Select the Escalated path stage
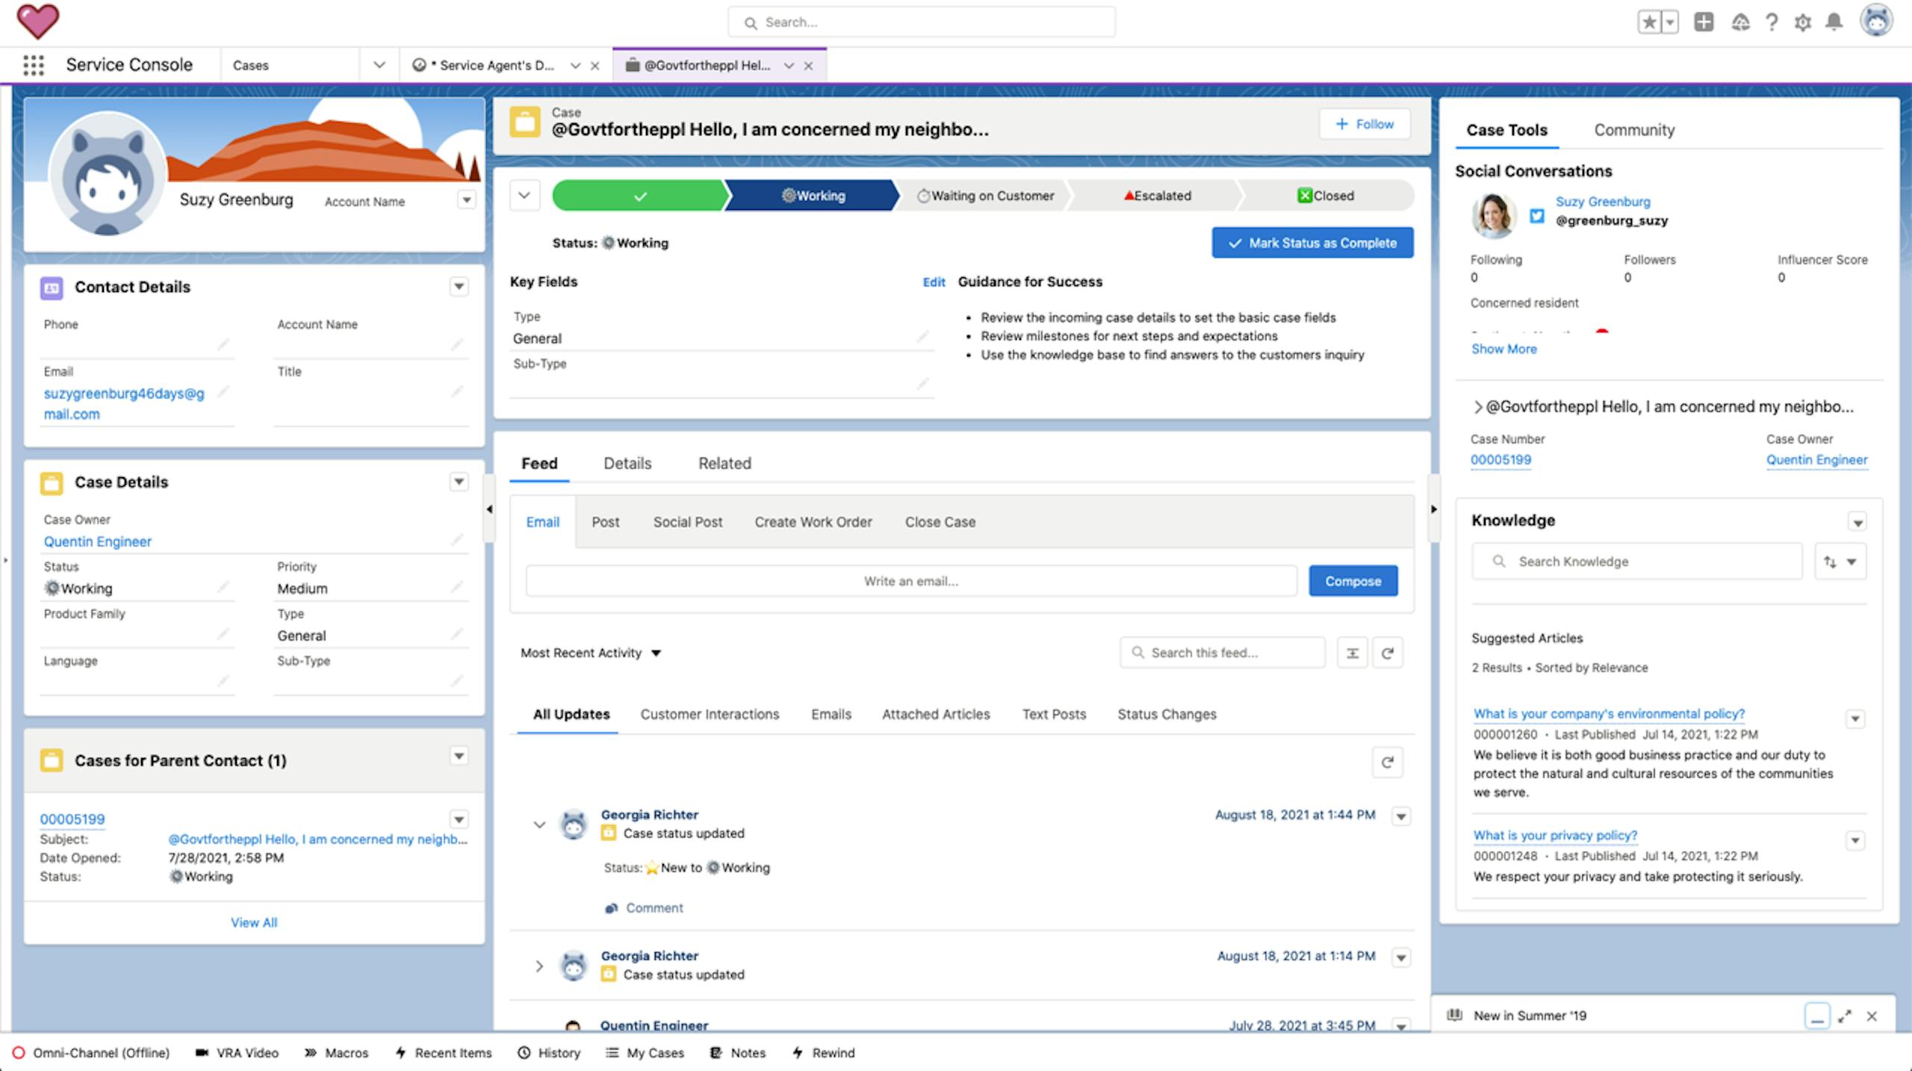Viewport: 1912px width, 1071px height. click(1156, 196)
